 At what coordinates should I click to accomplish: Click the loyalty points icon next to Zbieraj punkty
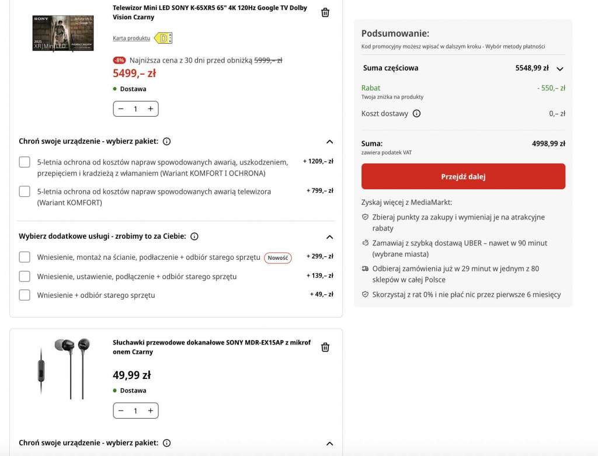pos(364,217)
